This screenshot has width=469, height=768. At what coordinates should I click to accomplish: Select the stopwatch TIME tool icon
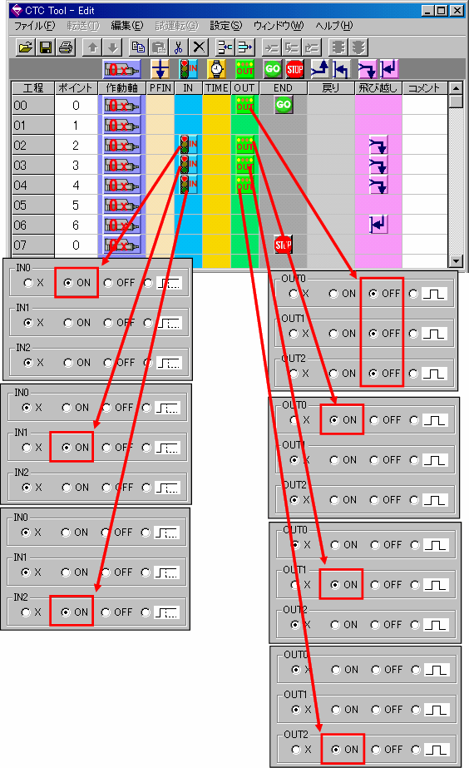[216, 69]
